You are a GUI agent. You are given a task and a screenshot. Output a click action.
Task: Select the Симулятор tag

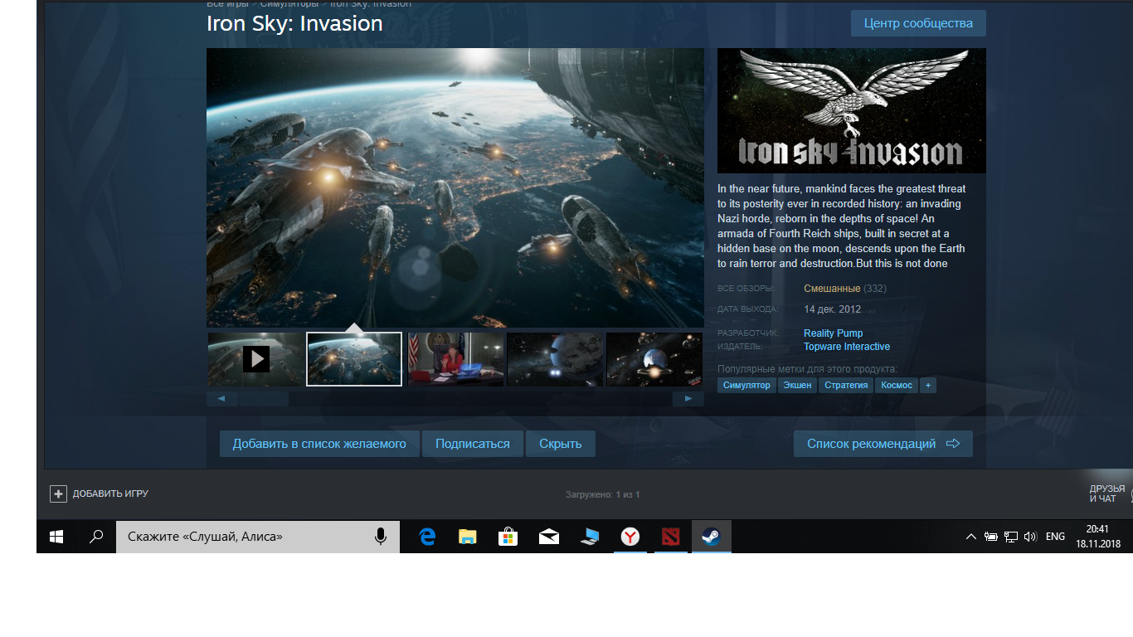click(x=746, y=385)
